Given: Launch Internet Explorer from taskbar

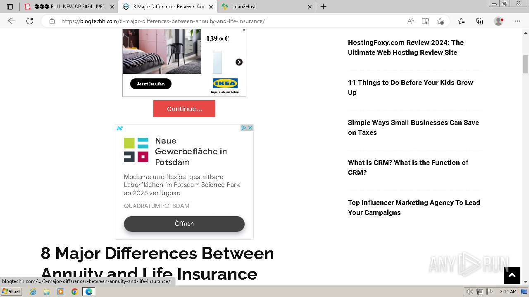Looking at the screenshot, I should 33,292.
